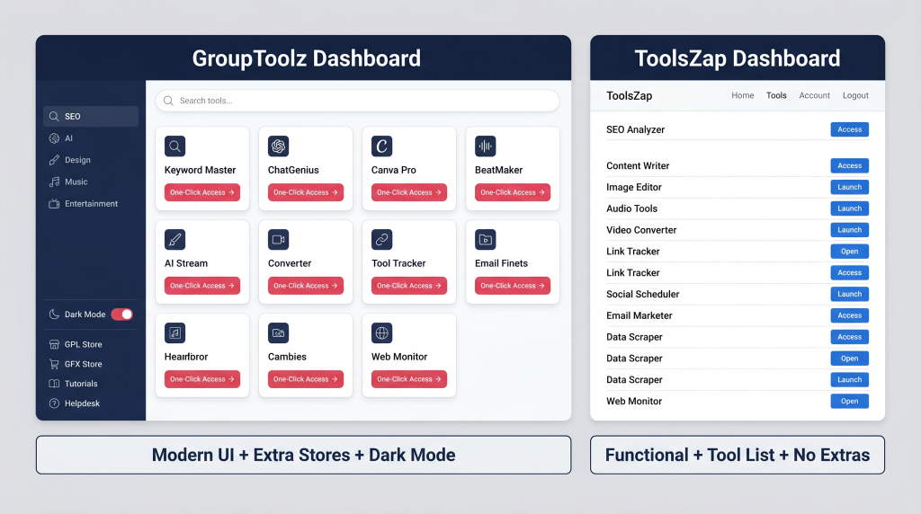This screenshot has height=514, width=921.
Task: Click the 'SEO Analyzer' list text
Action: click(636, 129)
